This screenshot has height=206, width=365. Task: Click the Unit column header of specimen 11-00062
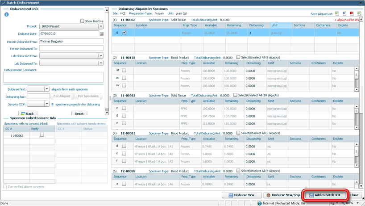281,25
